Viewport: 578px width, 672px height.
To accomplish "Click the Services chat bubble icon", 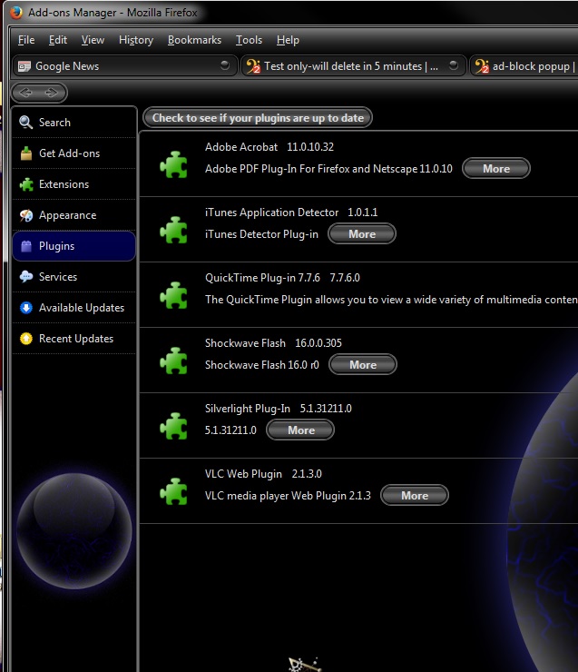I will pos(26,277).
